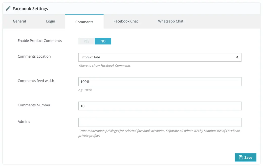
Task: Click the Comments feed width field
Action: click(x=160, y=82)
